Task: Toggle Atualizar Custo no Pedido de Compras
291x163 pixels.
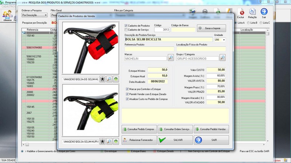Action: 127,99
